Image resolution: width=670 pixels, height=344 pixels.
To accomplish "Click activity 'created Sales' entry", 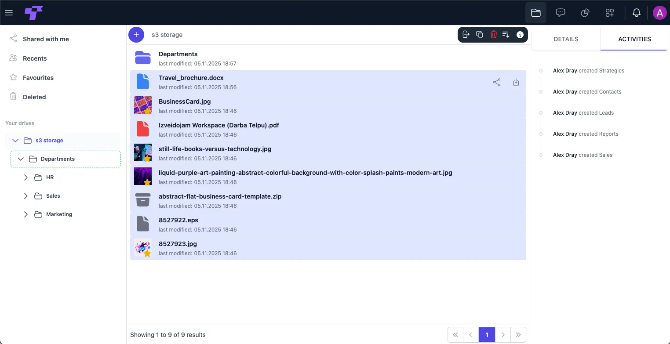I will coord(583,155).
